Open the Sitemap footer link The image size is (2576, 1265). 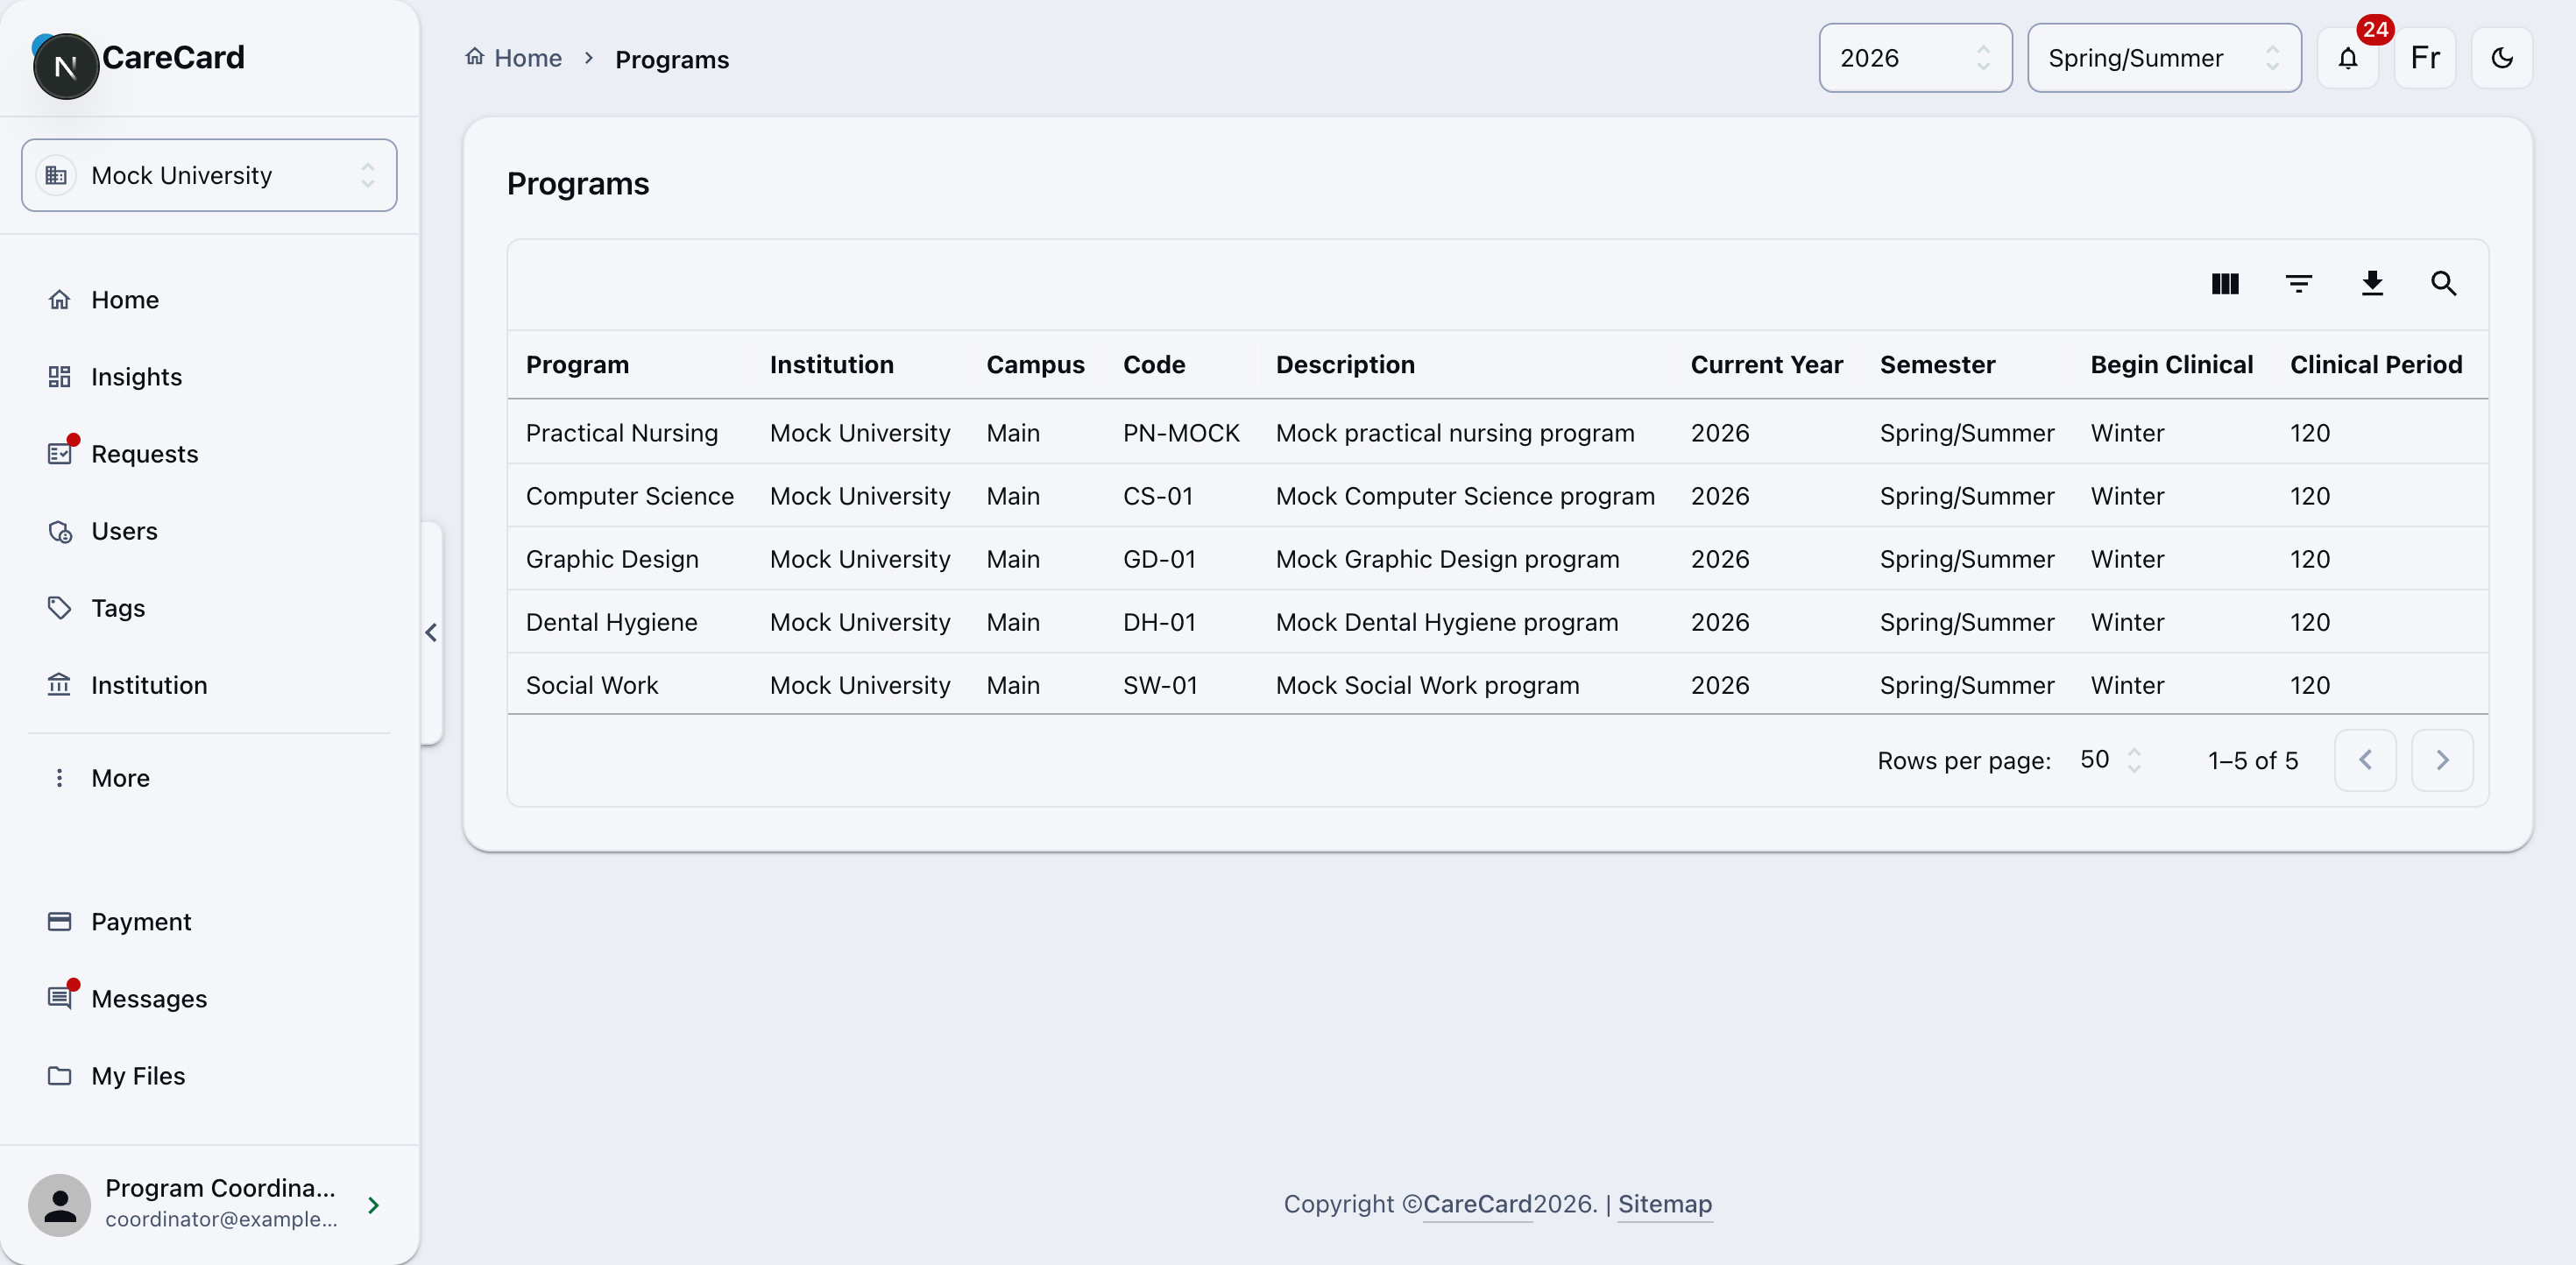pos(1665,1204)
